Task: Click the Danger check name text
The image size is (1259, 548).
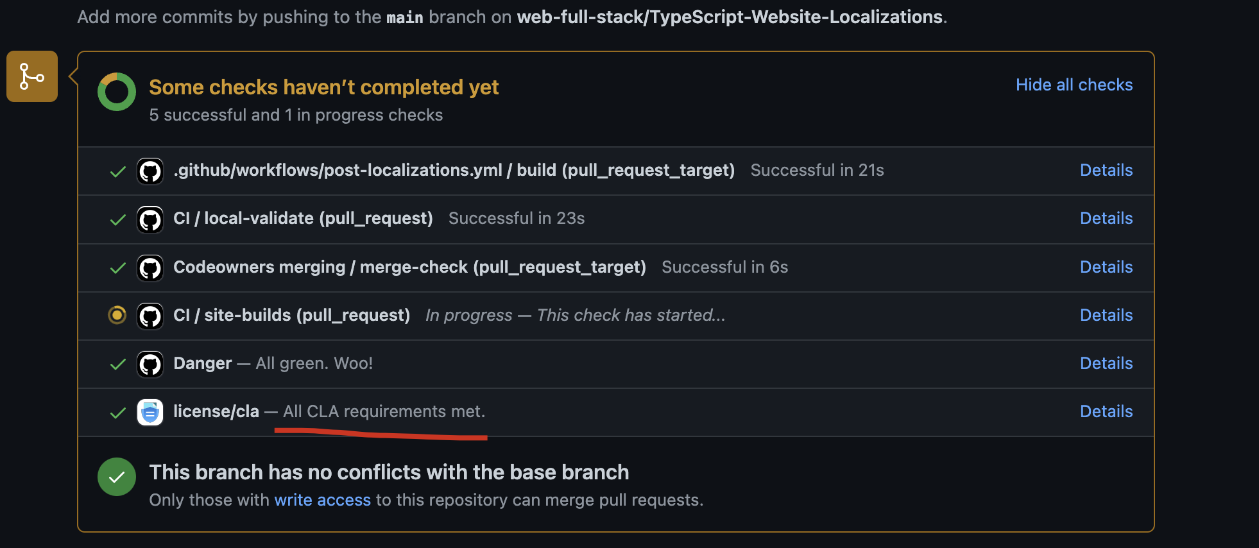Action: [x=202, y=363]
